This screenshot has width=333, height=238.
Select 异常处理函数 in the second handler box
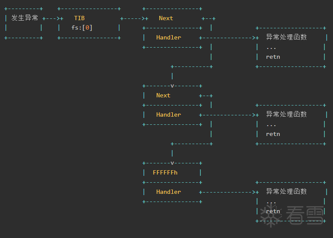pyautogui.click(x=286, y=114)
